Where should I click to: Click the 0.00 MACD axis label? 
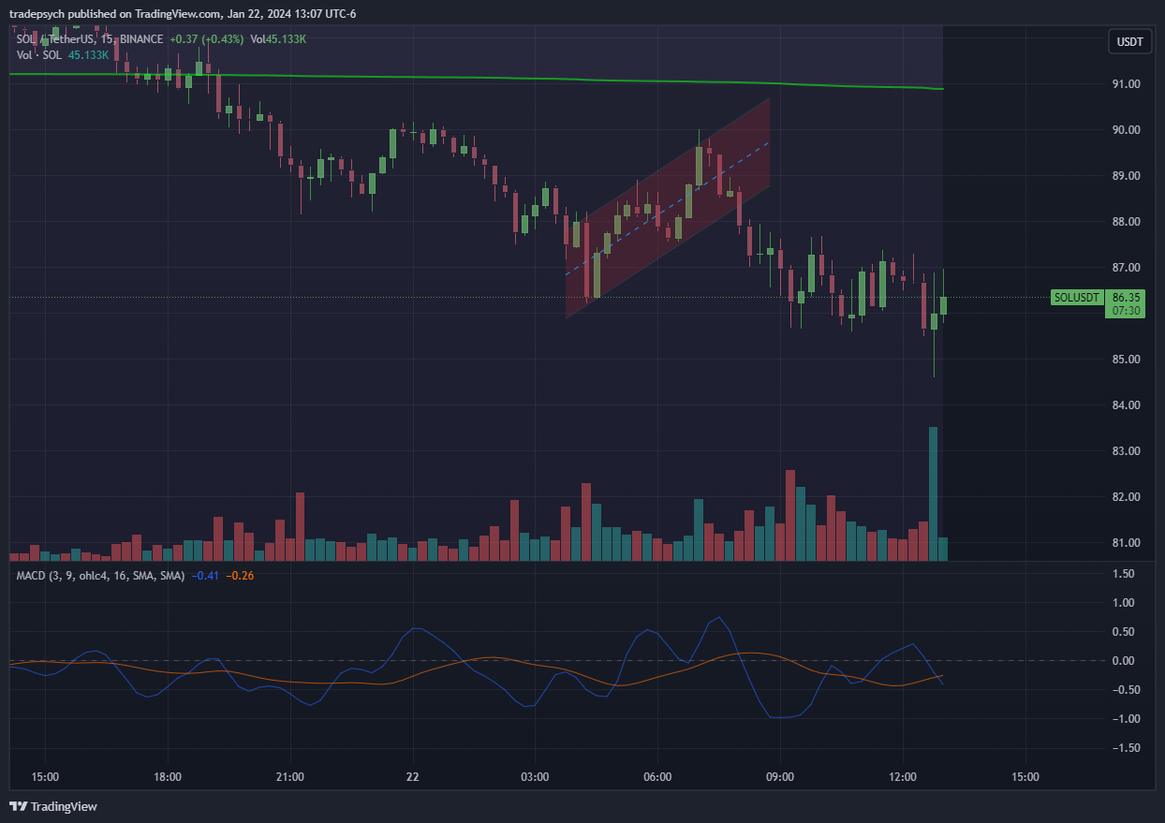coord(1126,661)
